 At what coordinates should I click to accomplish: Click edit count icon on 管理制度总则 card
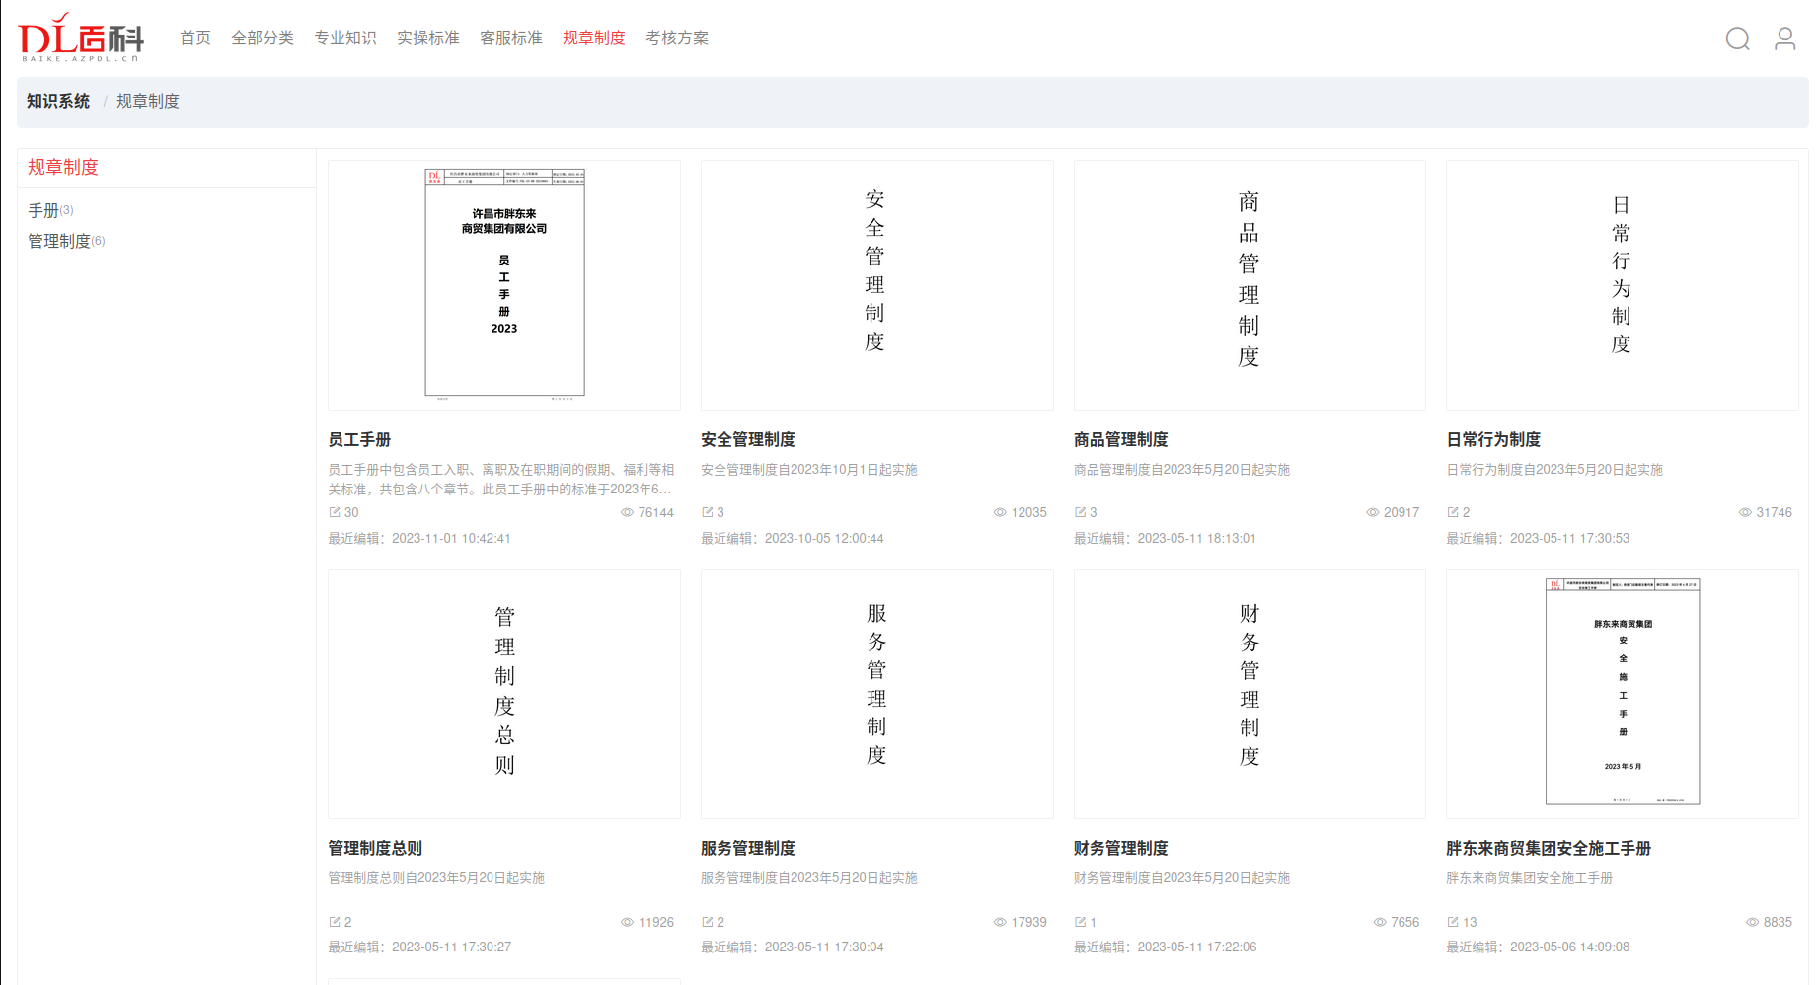coord(335,922)
